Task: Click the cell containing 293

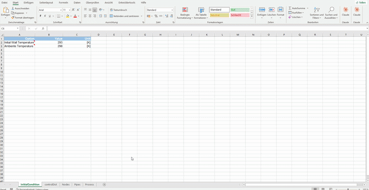Action: [x=49, y=42]
